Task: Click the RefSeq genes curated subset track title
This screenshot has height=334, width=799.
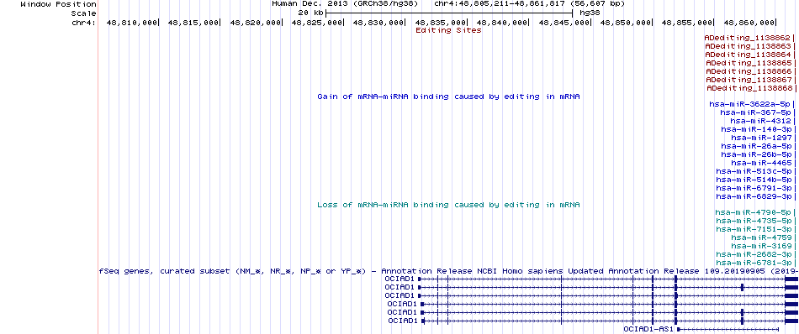Action: [448, 271]
